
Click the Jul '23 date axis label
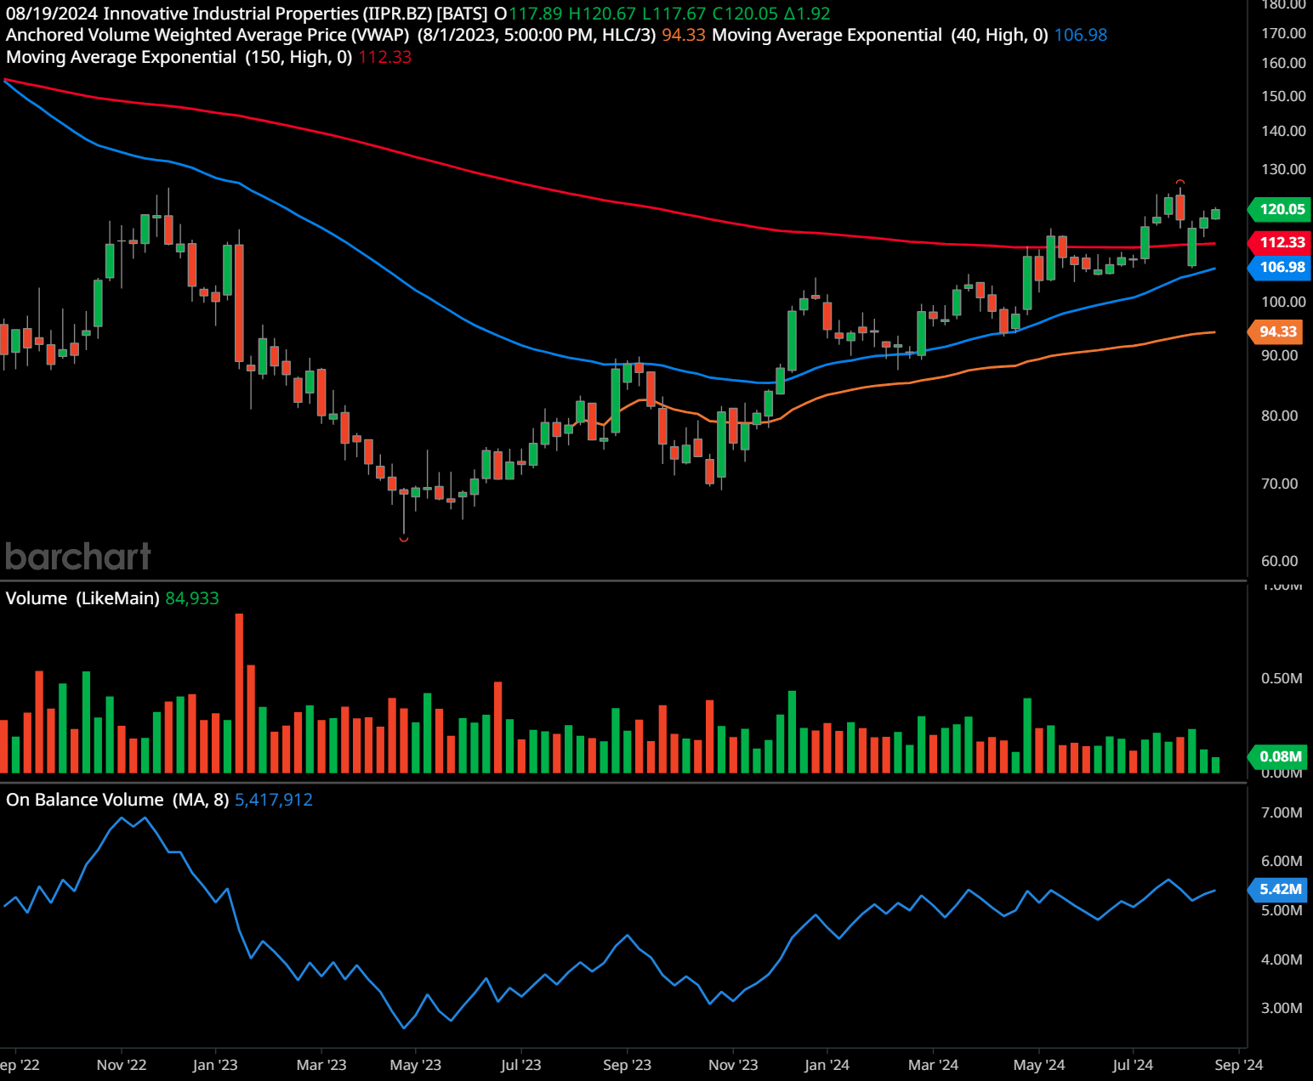(520, 1065)
